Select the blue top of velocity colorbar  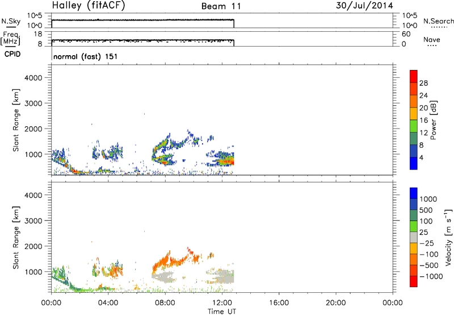pos(414,193)
